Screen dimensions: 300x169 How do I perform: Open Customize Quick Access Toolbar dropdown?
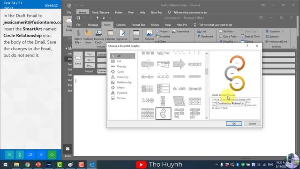110,18
